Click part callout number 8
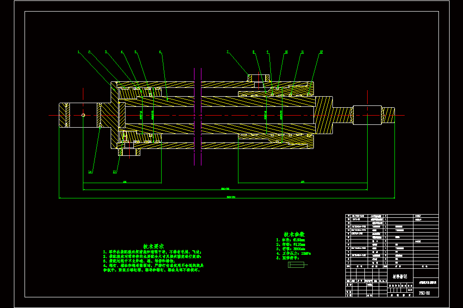 tap(253, 52)
